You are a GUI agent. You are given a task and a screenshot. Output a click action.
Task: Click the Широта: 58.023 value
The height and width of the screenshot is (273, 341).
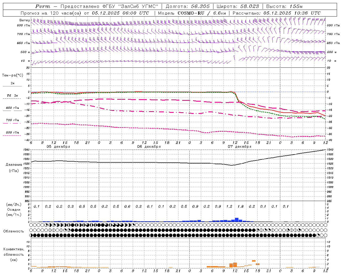click(238, 6)
